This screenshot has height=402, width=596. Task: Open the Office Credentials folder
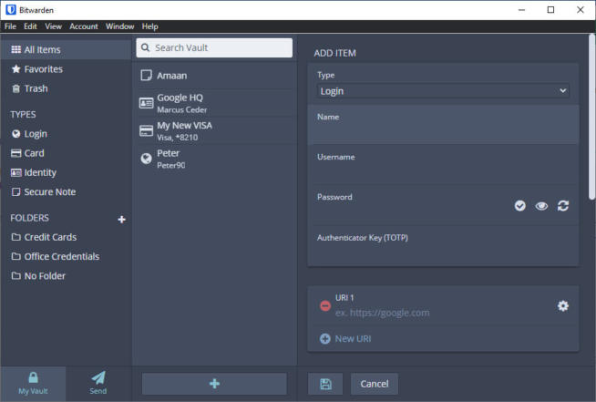click(66, 257)
